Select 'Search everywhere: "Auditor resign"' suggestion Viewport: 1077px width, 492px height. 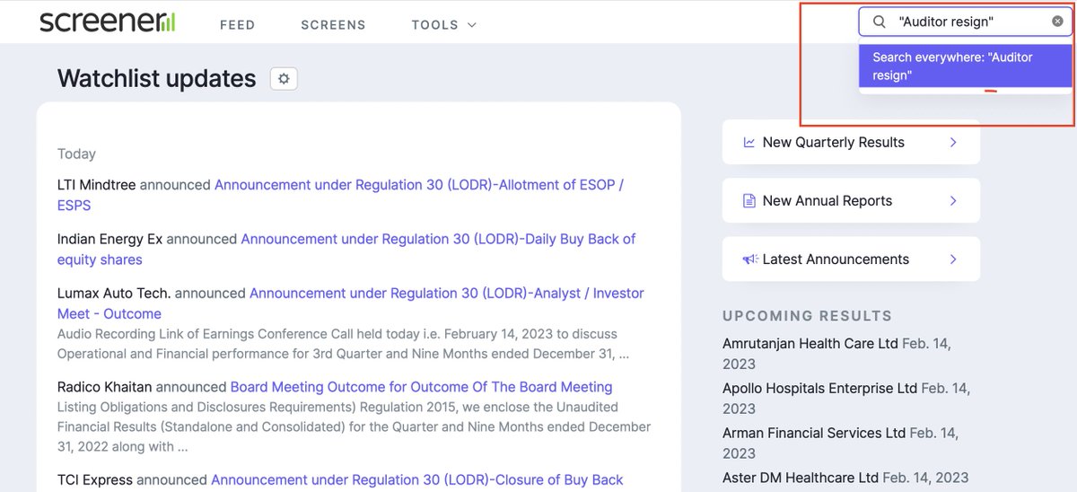pyautogui.click(x=966, y=66)
